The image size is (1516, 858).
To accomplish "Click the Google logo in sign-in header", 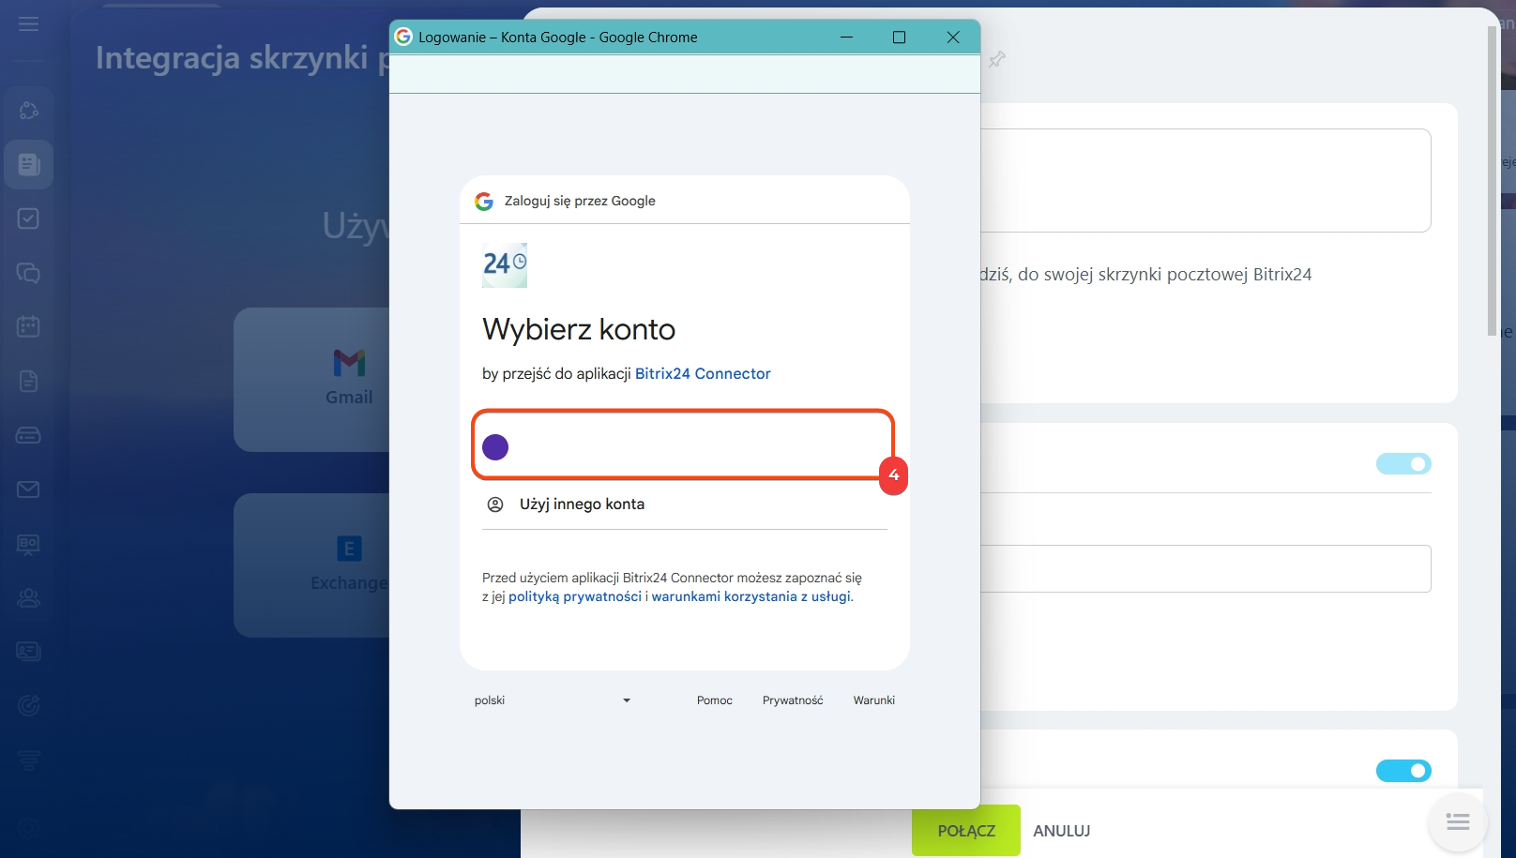I will point(484,201).
